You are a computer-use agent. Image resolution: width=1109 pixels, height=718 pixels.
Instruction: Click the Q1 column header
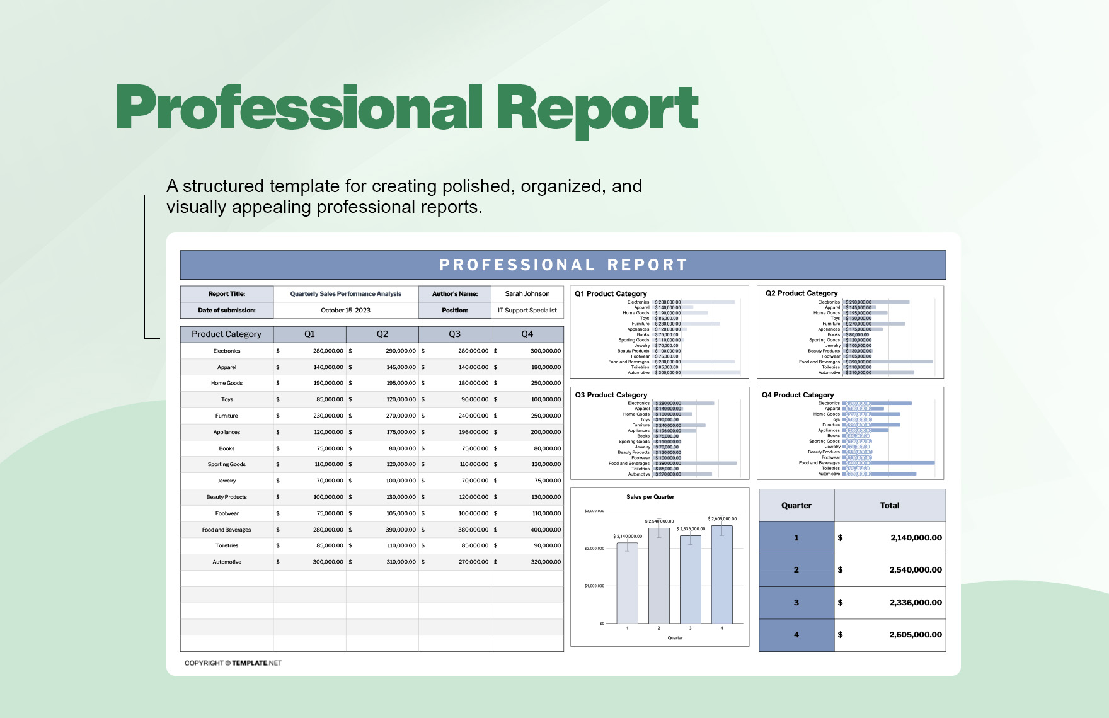tap(309, 334)
